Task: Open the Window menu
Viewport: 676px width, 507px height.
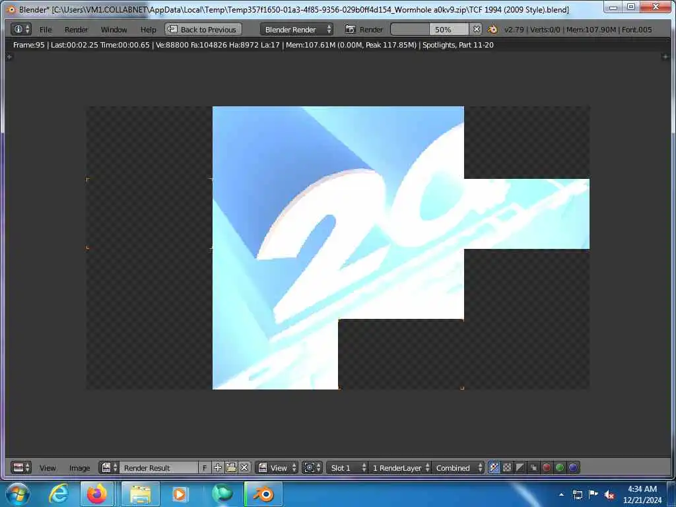Action: pos(114,30)
